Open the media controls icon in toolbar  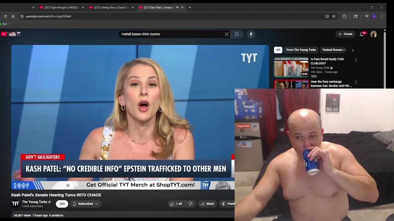367,16
